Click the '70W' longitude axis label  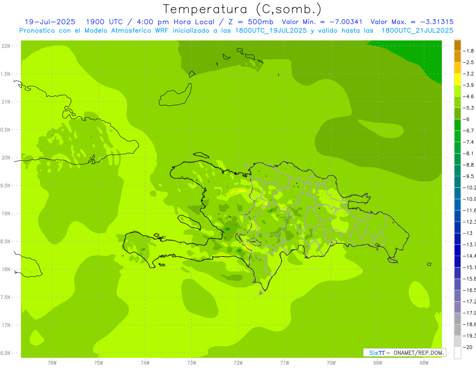tap(331, 363)
